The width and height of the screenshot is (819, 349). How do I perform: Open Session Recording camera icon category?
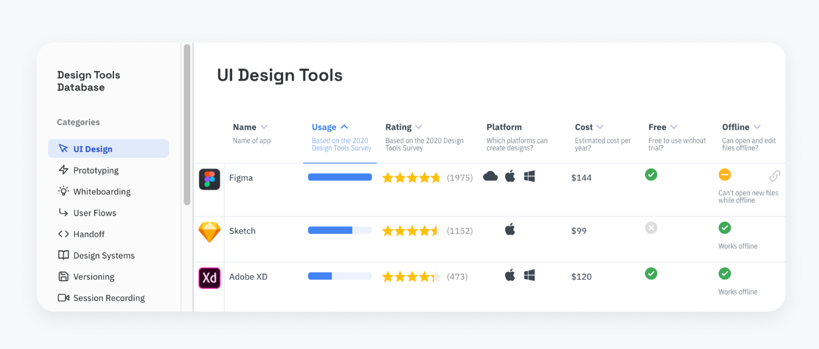63,298
